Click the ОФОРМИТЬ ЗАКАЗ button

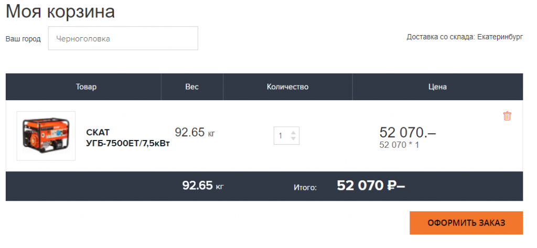(466, 223)
